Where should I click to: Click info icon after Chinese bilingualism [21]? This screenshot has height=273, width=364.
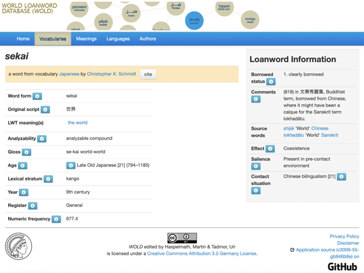tap(341, 177)
